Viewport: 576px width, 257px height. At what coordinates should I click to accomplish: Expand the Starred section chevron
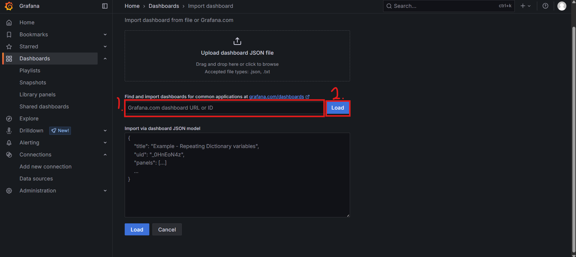point(105,47)
